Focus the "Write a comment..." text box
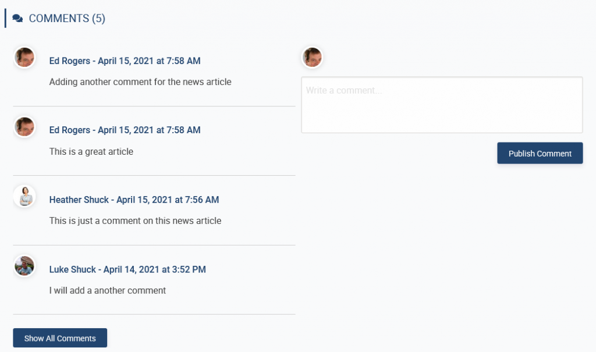Image resolution: width=596 pixels, height=352 pixels. 442,105
